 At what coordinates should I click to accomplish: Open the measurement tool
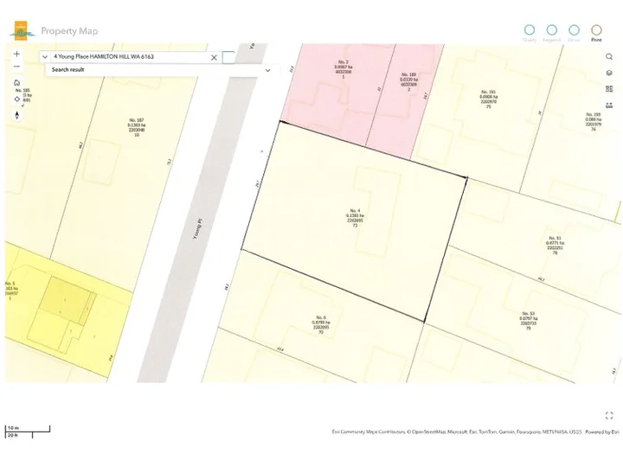pos(609,105)
